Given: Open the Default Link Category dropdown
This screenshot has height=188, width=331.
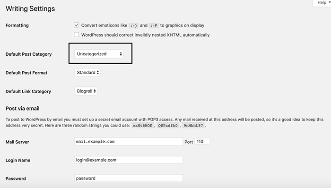Looking at the screenshot, I should tap(86, 91).
